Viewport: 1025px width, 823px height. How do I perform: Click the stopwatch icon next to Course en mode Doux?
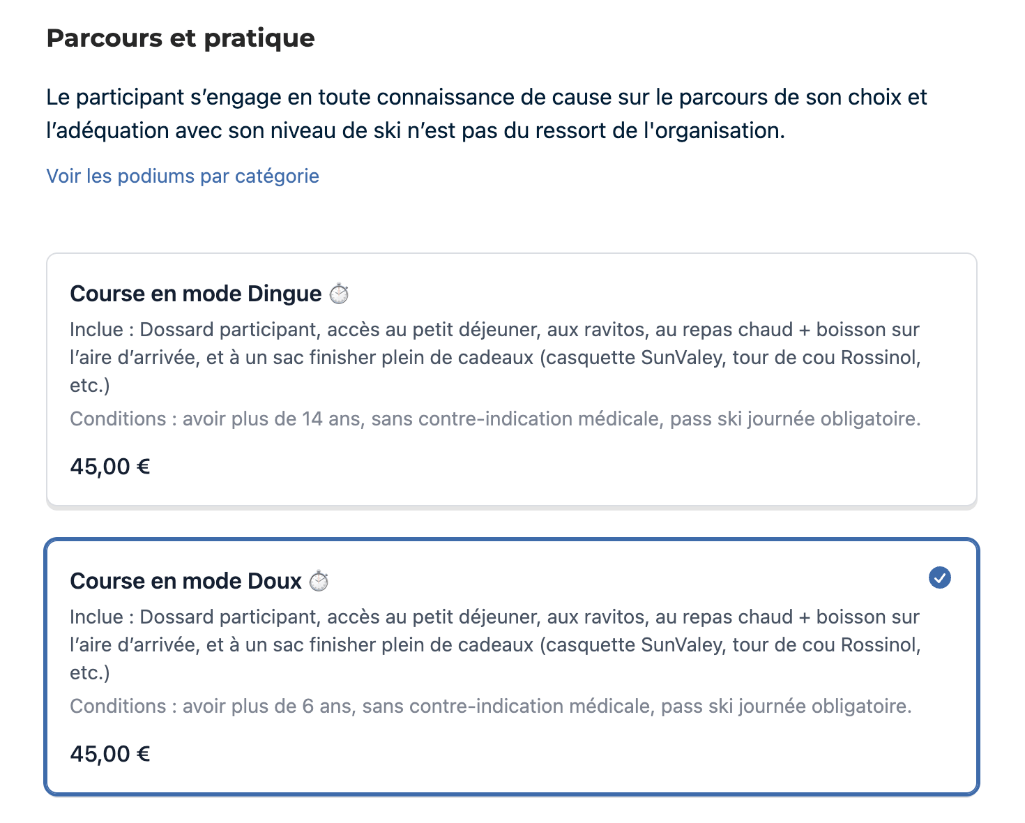tap(319, 580)
